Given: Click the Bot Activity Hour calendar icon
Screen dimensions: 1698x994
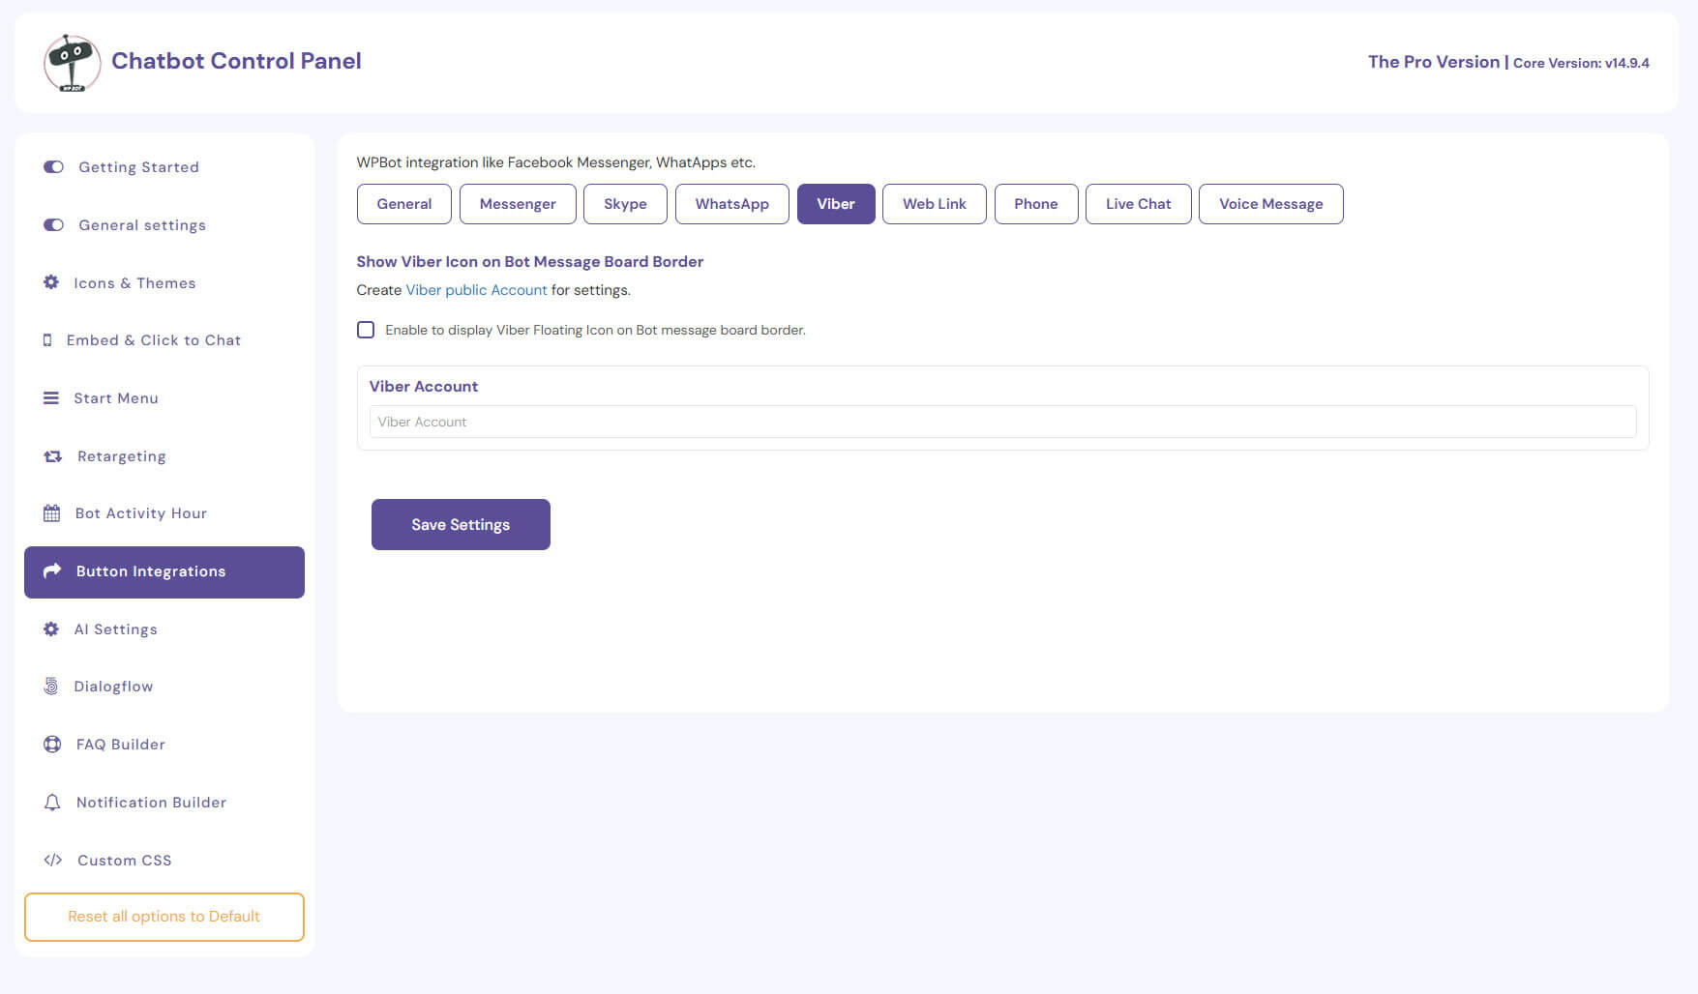Looking at the screenshot, I should 52,513.
